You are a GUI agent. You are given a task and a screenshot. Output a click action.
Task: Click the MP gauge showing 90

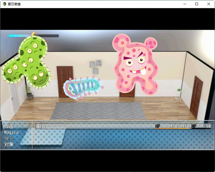click(201, 126)
